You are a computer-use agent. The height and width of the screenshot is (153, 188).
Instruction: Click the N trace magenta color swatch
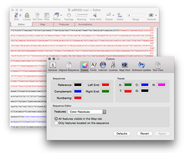click(x=161, y=85)
